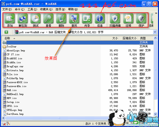The image size is (159, 127).
Task: Launch the 向导 (Wizard) toolbar icon
Action: click(x=87, y=20)
